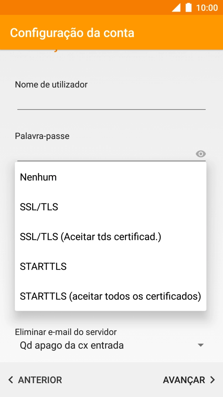Viewport: 223px width, 397px height.
Task: Click the Configuração da conta title bar
Action: [x=72, y=33]
